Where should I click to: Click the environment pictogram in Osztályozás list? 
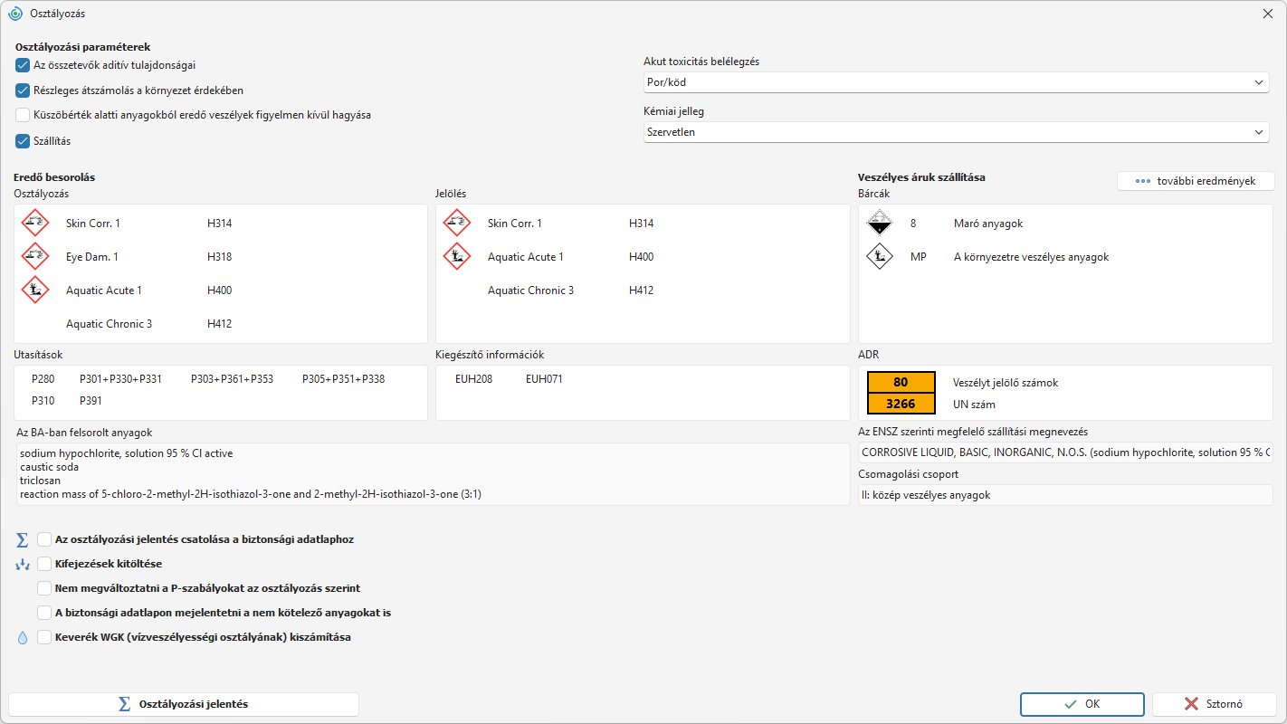point(35,290)
